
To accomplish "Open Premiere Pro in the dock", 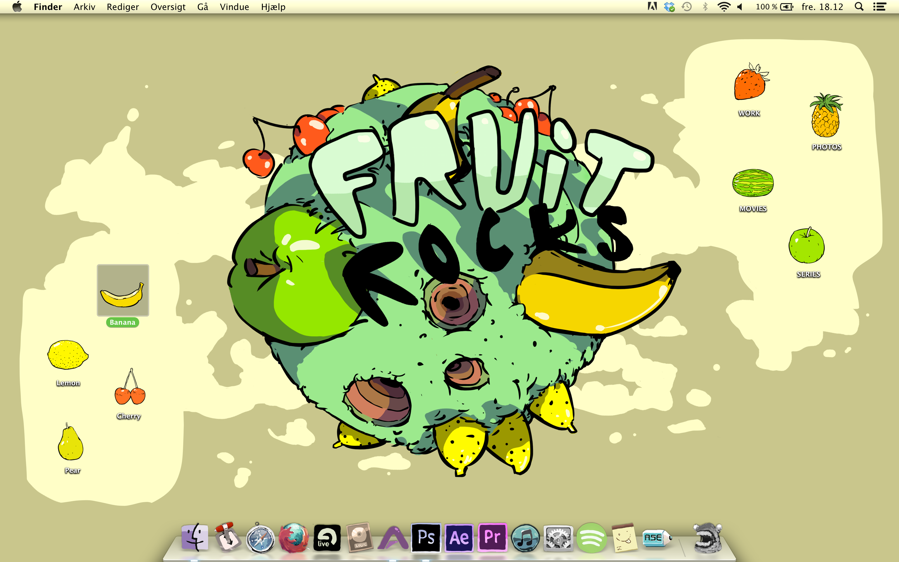I will coord(492,537).
